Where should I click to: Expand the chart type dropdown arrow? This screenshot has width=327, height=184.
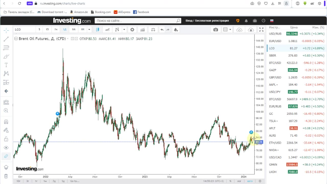tap(124, 30)
